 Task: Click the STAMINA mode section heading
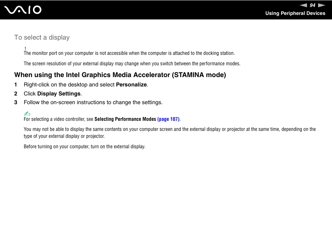click(120, 75)
